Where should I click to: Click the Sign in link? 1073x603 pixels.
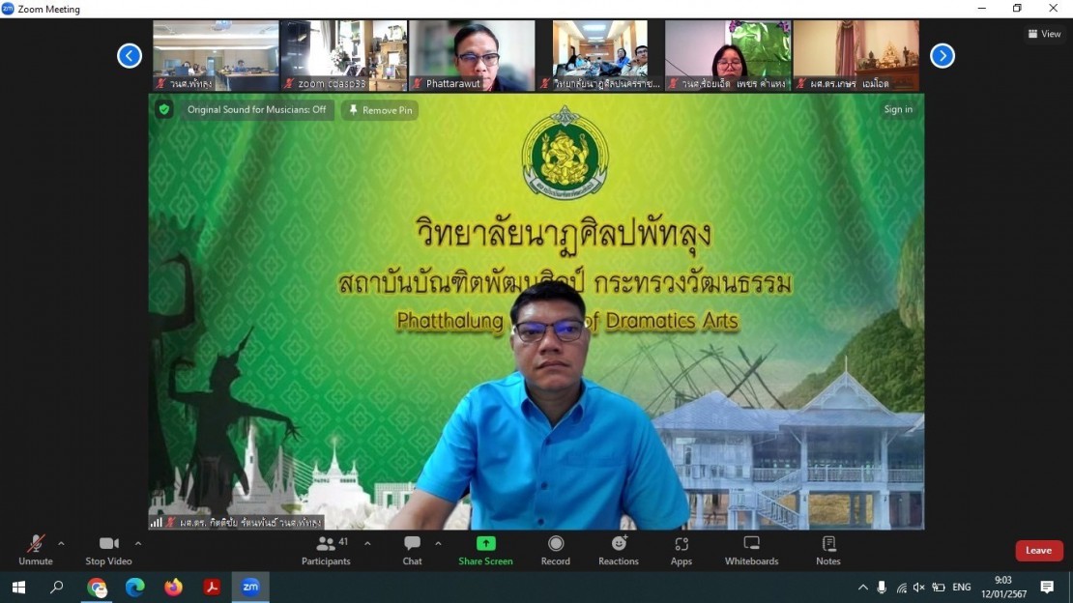coord(898,109)
